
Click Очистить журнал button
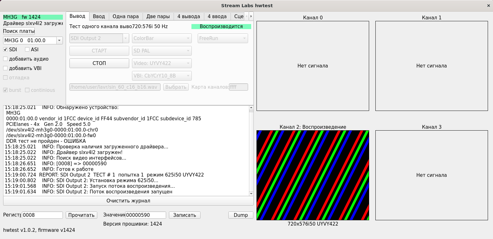click(128, 201)
